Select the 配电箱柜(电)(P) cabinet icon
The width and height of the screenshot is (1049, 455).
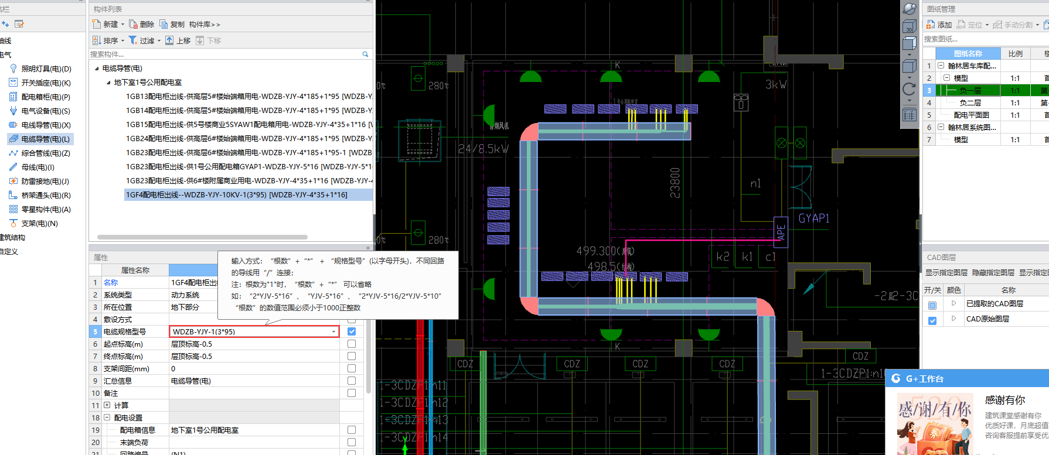coord(13,97)
